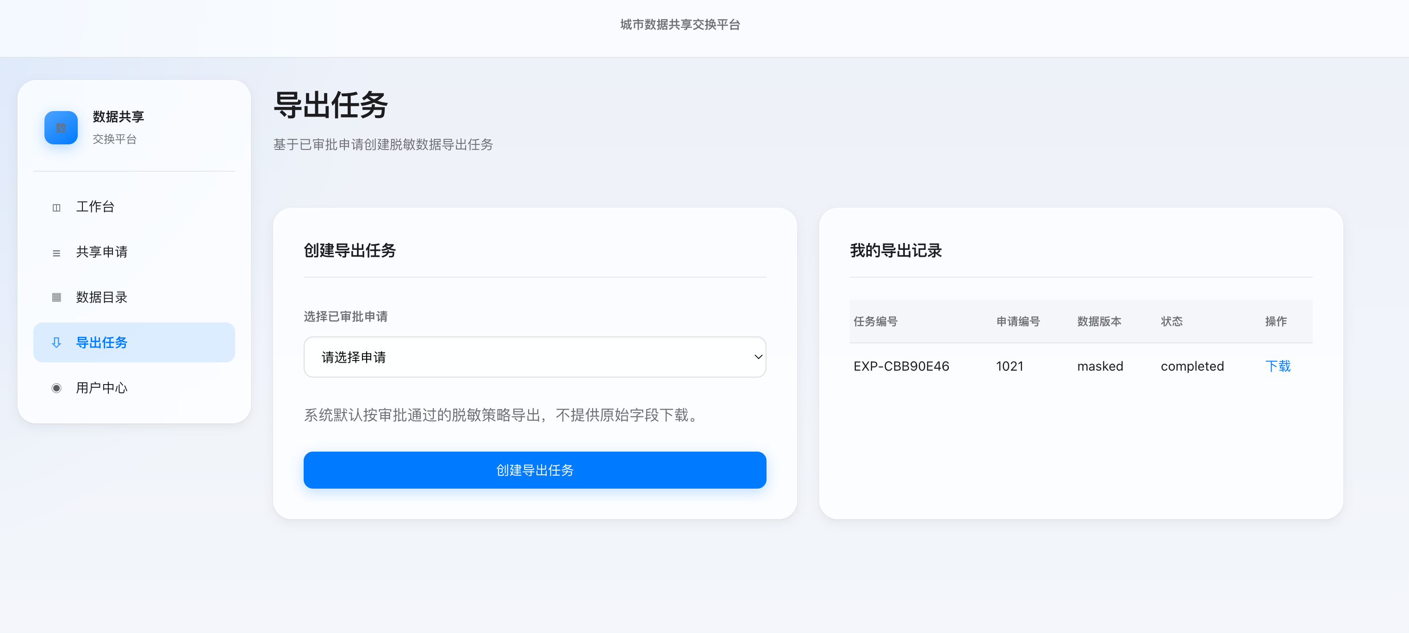
Task: Click the 我的导出记录 panel heading
Action: (896, 251)
